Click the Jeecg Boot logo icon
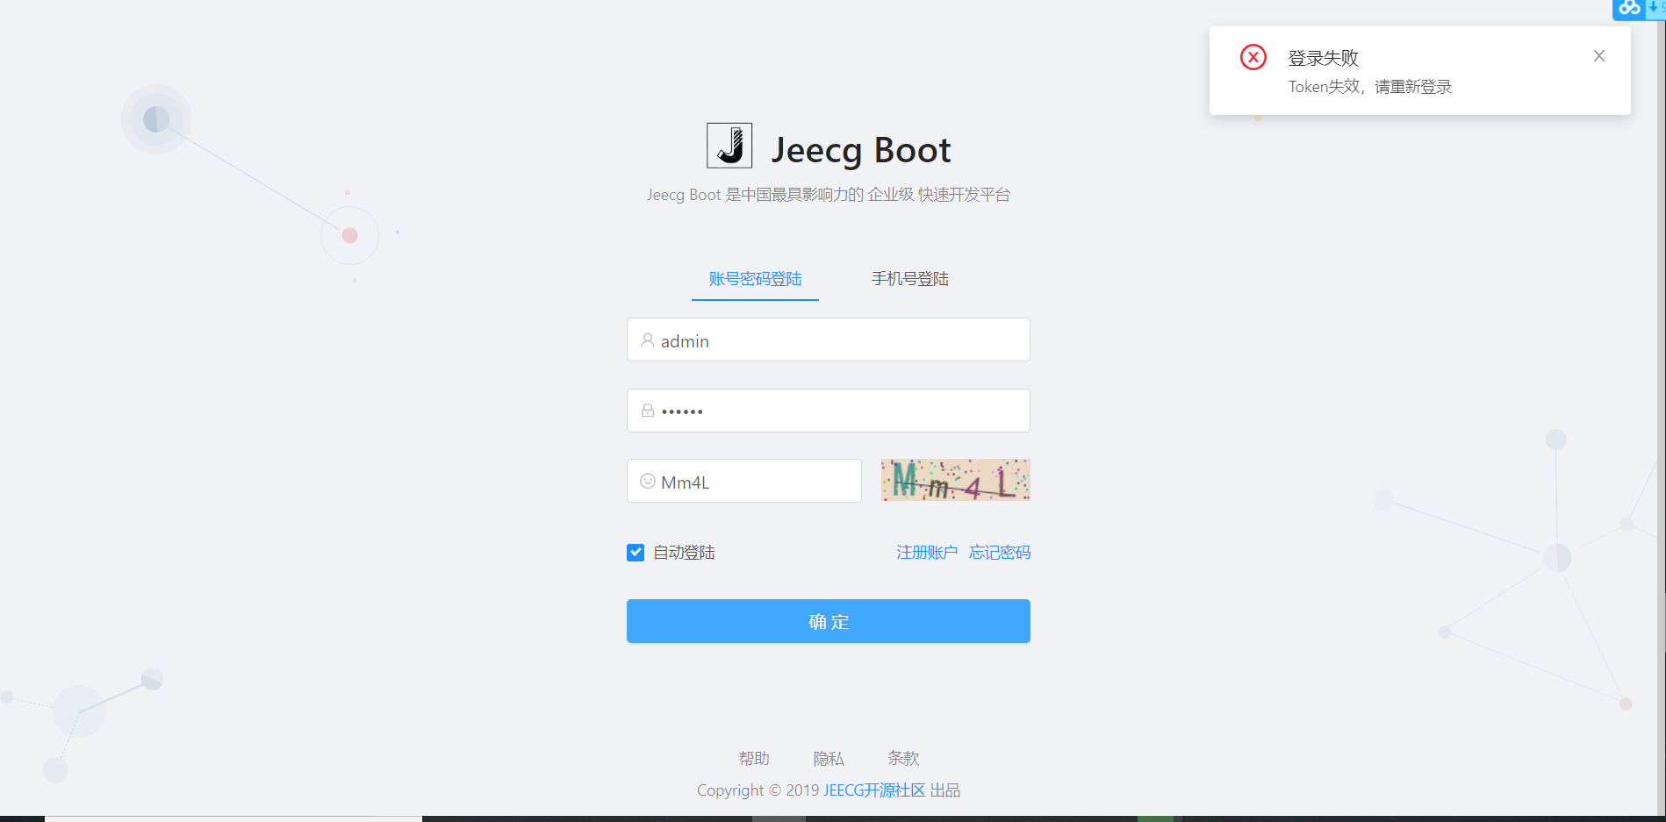Image resolution: width=1666 pixels, height=822 pixels. tap(729, 146)
